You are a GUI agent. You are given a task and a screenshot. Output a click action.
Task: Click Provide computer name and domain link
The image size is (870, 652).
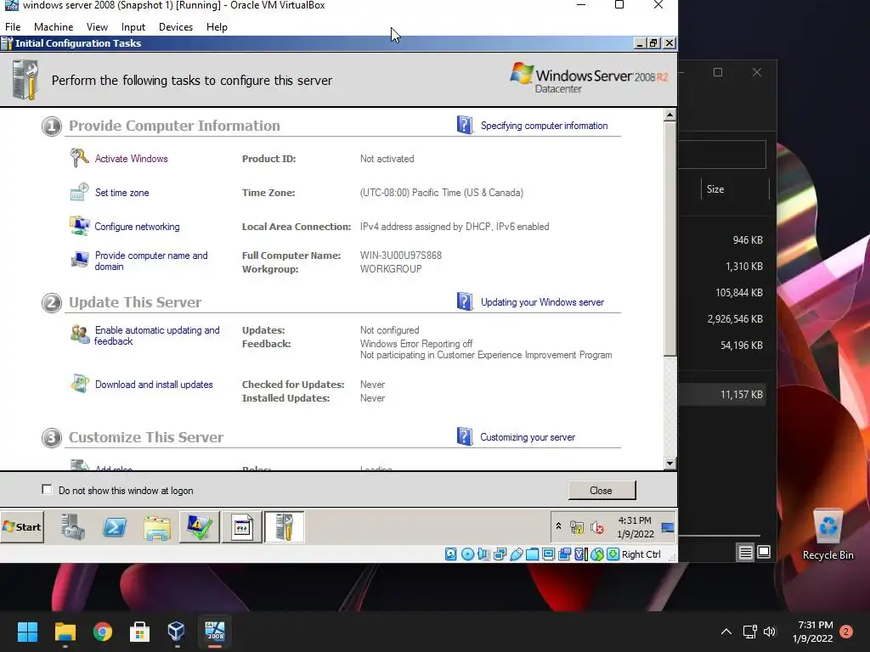pyautogui.click(x=151, y=261)
